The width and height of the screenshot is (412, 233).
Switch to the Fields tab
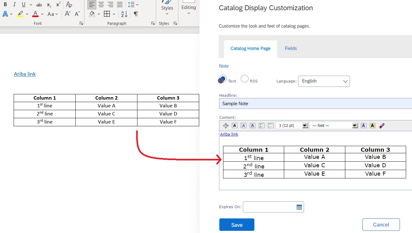(291, 48)
